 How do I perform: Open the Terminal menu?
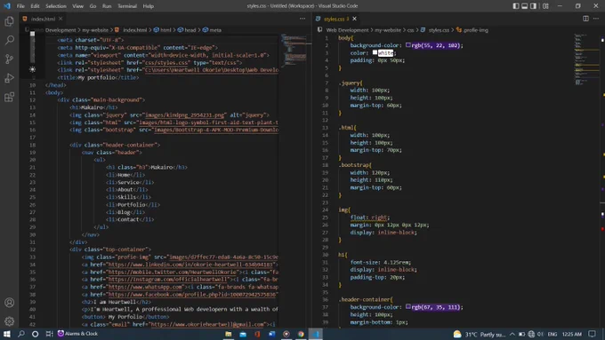coord(127,6)
